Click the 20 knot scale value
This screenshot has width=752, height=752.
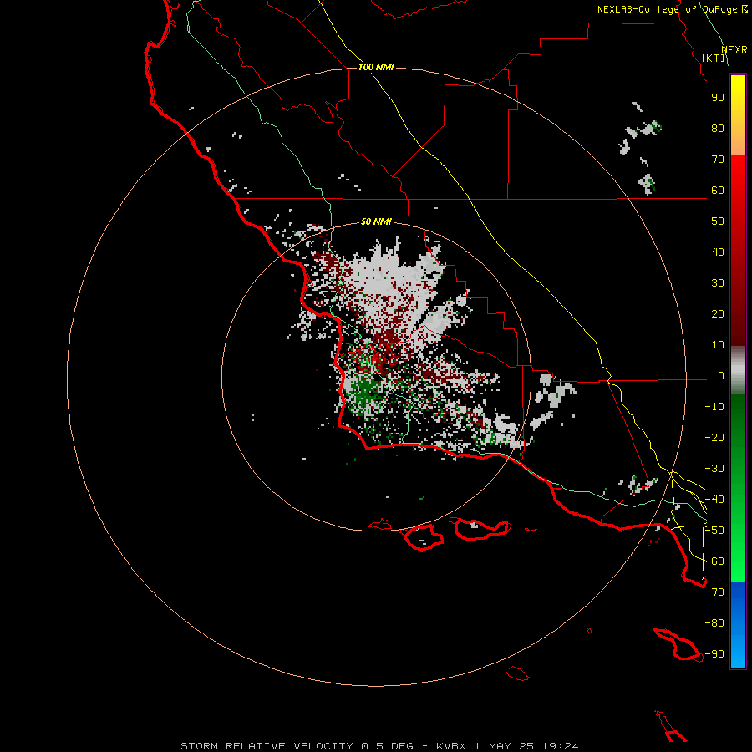tap(718, 314)
